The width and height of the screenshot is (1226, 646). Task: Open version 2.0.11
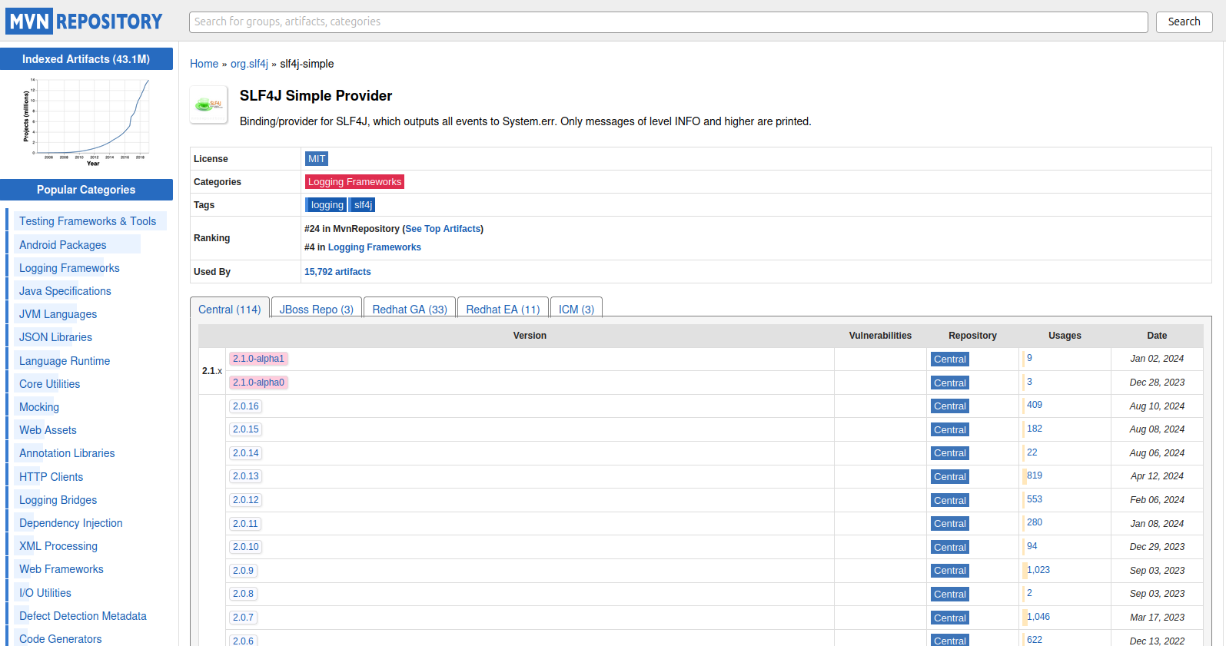[246, 524]
